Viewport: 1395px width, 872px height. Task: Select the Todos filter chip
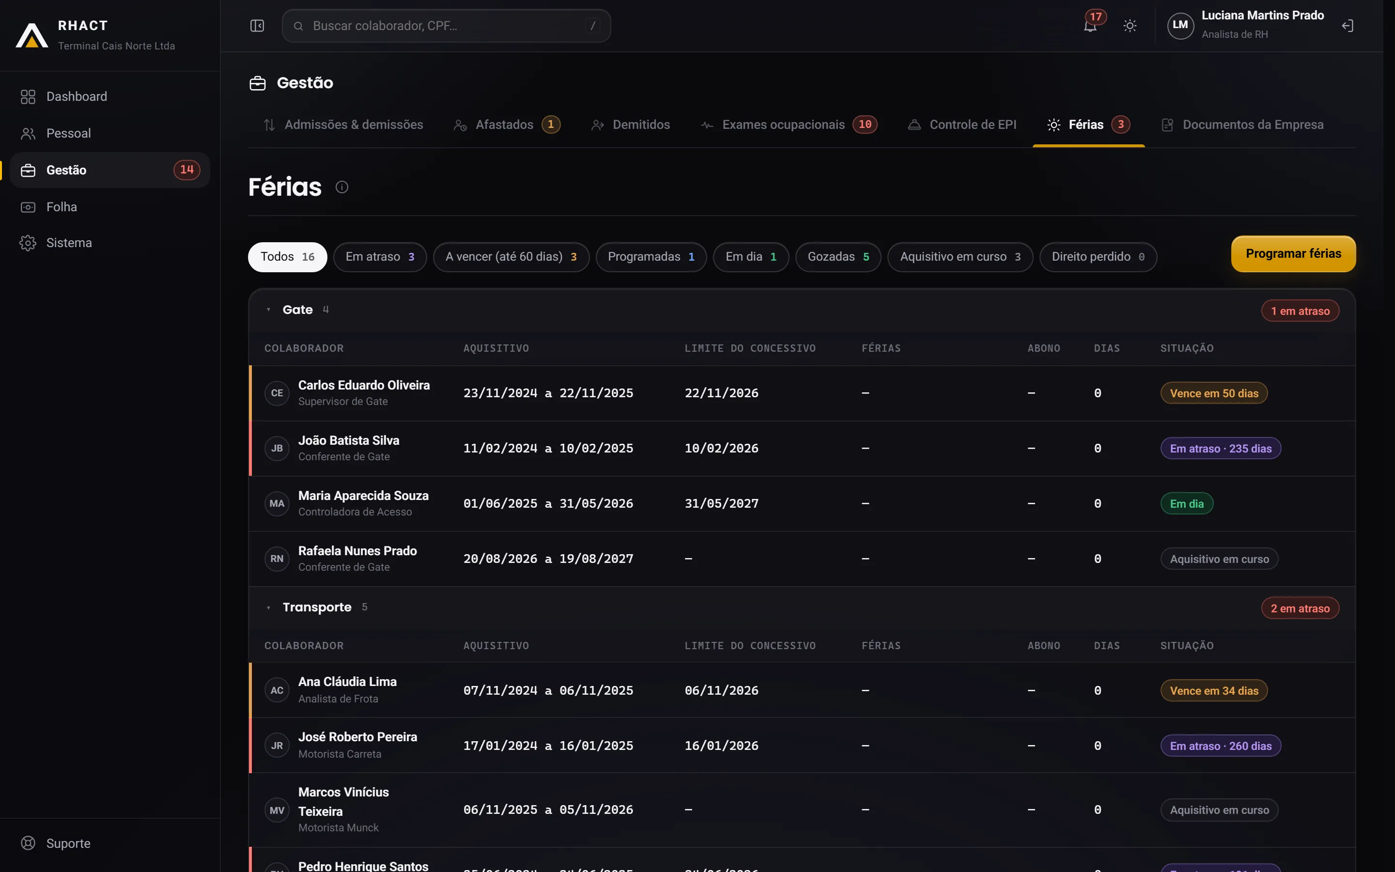(288, 257)
